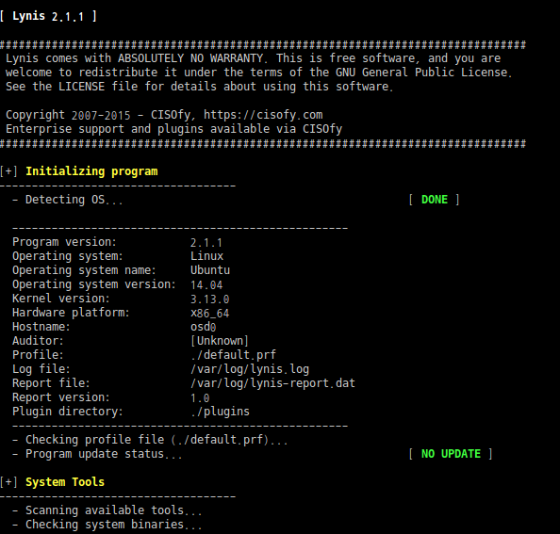The height and width of the screenshot is (534, 560).
Task: Click the Ubuntu operating system name
Action: 210,270
